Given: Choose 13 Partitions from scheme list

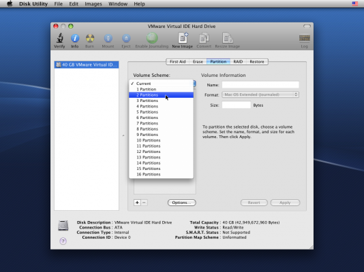Looking at the screenshot, I should coord(161,157).
